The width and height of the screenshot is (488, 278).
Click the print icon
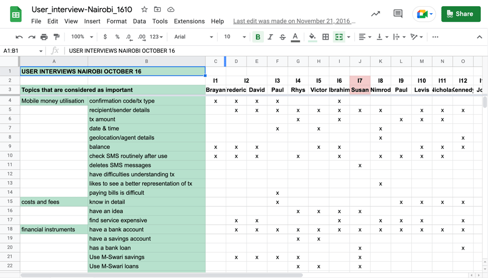[44, 37]
